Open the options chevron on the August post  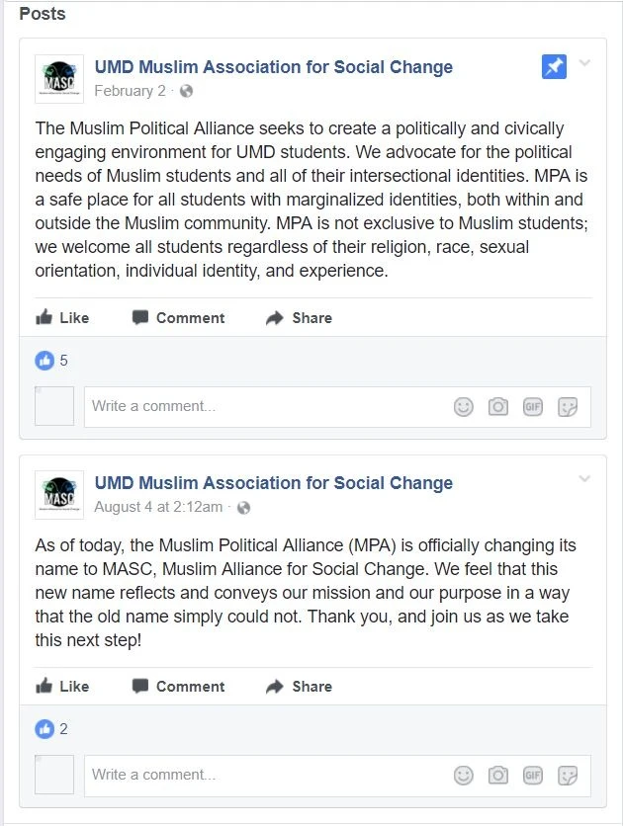[586, 477]
